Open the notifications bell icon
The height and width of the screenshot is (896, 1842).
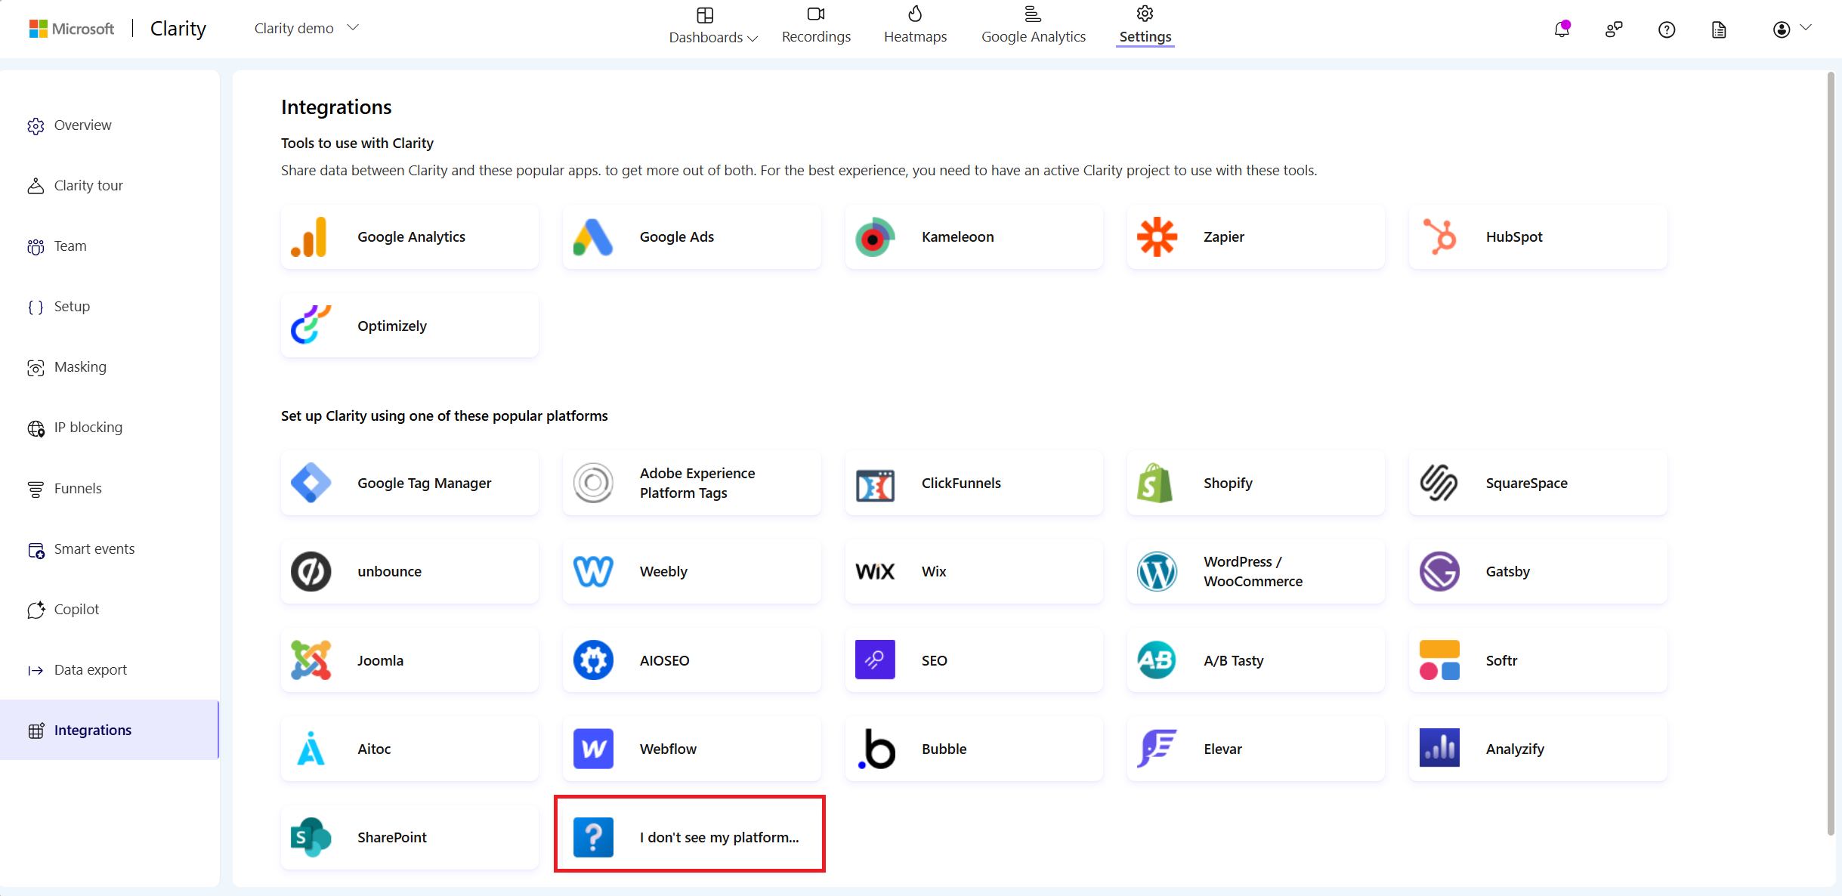(x=1562, y=29)
